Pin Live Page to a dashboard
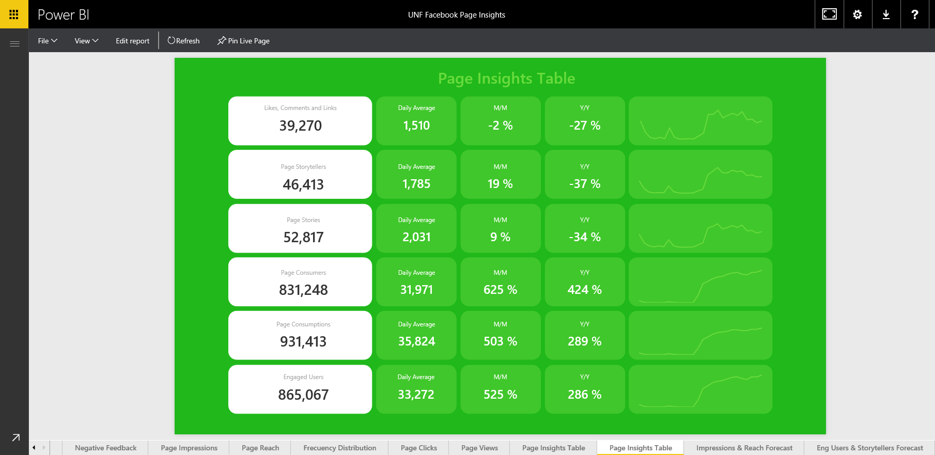The height and width of the screenshot is (455, 935). click(x=243, y=41)
